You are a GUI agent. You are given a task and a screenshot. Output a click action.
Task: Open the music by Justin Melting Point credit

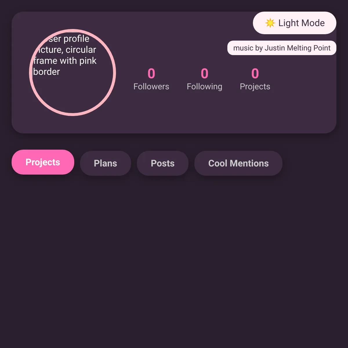click(282, 48)
